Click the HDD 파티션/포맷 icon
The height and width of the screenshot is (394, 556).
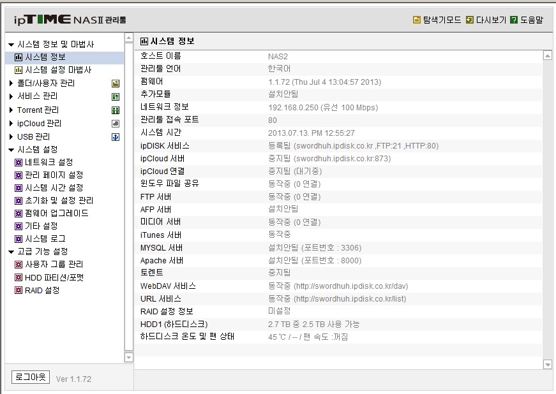[x=19, y=277]
